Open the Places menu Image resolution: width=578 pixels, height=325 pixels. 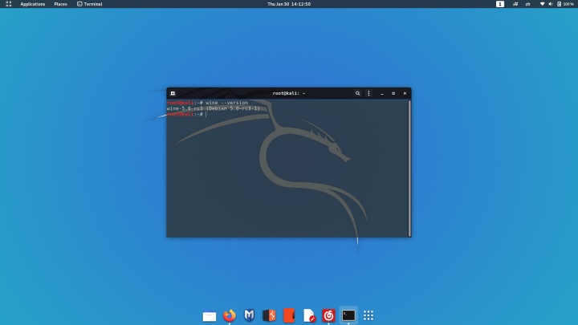click(60, 4)
